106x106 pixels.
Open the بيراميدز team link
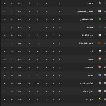90,3
